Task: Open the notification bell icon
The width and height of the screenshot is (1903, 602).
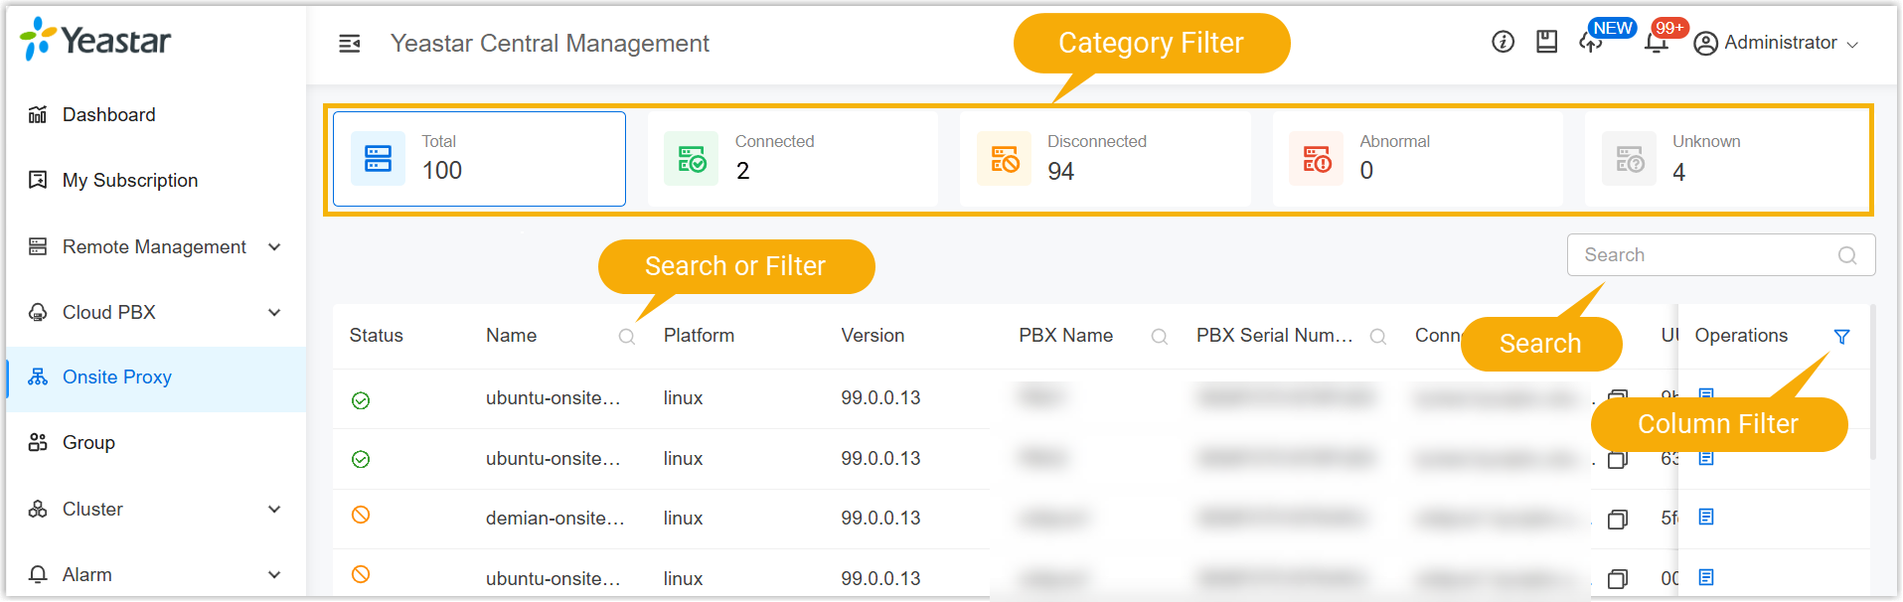Action: click(1656, 43)
